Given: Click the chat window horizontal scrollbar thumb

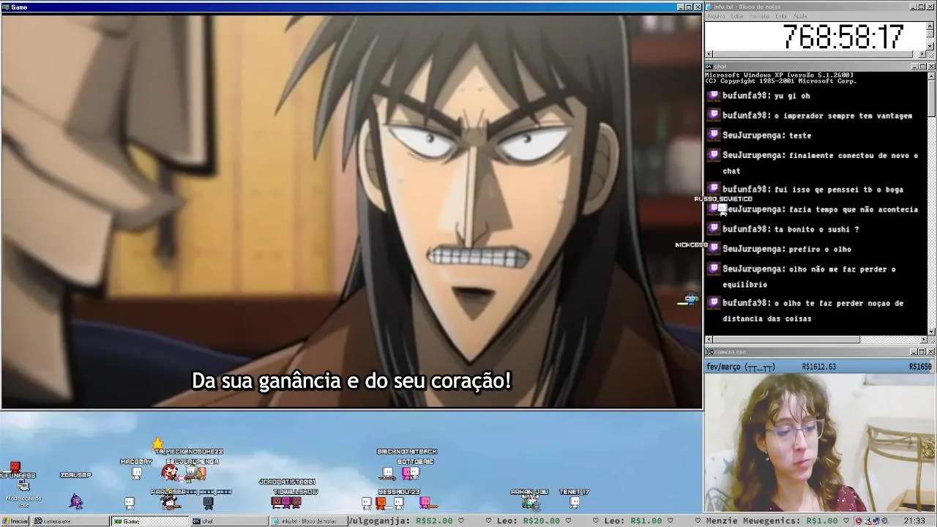Looking at the screenshot, I should 786,340.
